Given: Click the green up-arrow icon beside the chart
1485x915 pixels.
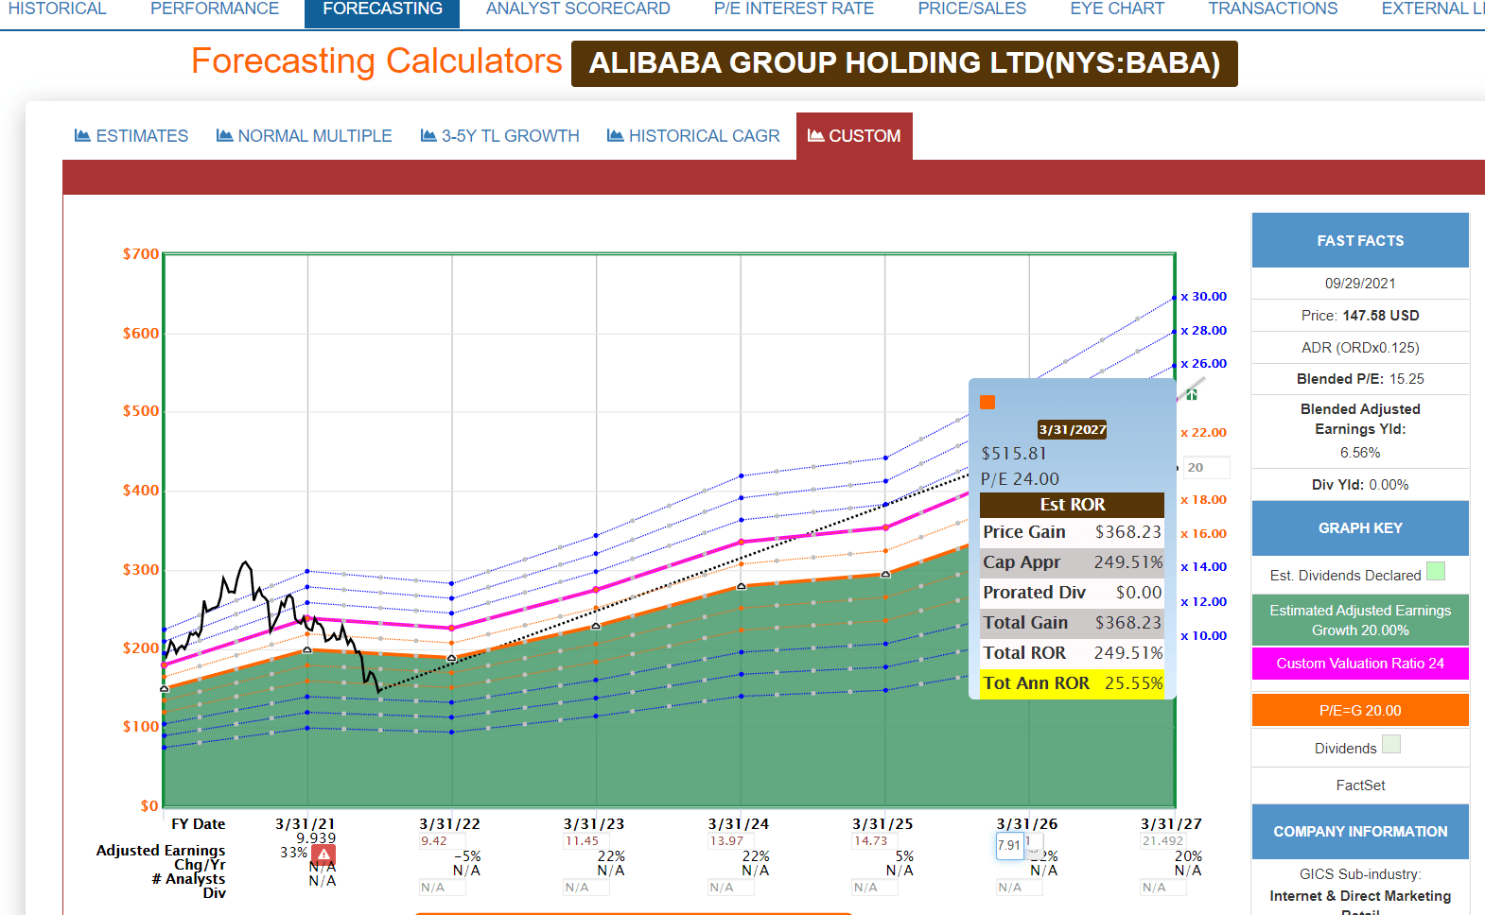Looking at the screenshot, I should point(1192,394).
